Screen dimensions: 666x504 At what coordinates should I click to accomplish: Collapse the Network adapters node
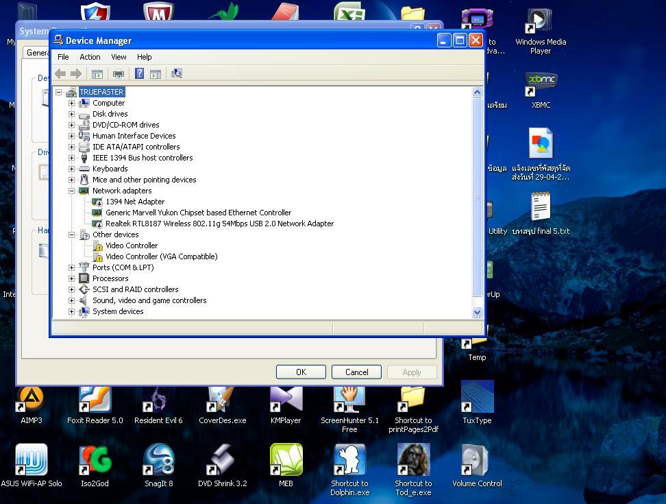71,191
